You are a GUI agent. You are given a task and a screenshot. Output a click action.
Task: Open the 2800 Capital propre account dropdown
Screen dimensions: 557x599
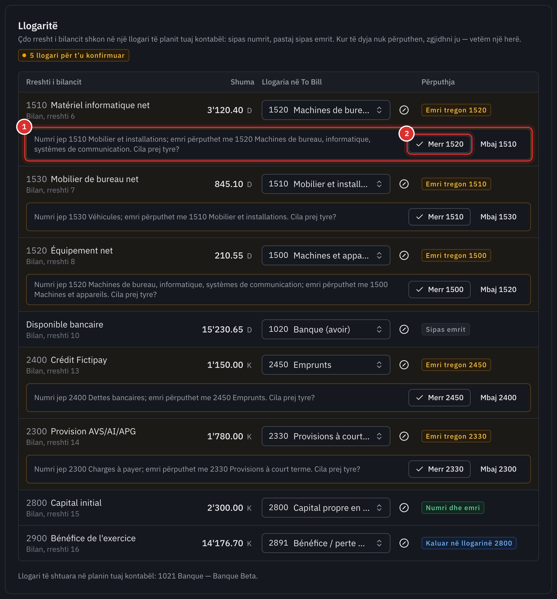pos(326,508)
